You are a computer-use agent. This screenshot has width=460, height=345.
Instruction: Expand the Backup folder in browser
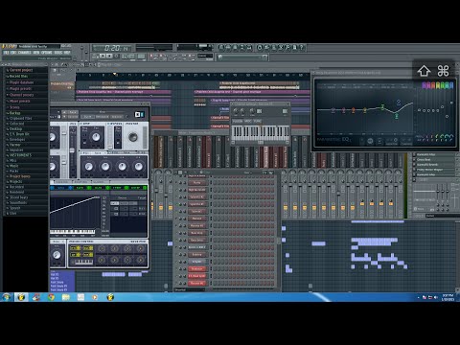coord(14,113)
